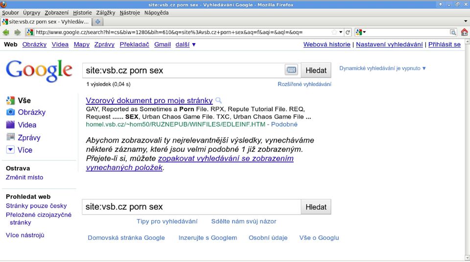Click the Vše colored icon in sidebar
470x262 pixels.
click(x=10, y=100)
